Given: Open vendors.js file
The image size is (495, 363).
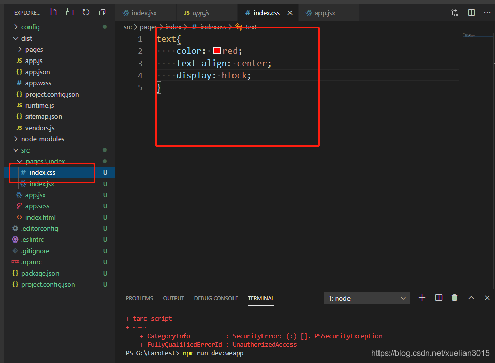Looking at the screenshot, I should 60,128.
